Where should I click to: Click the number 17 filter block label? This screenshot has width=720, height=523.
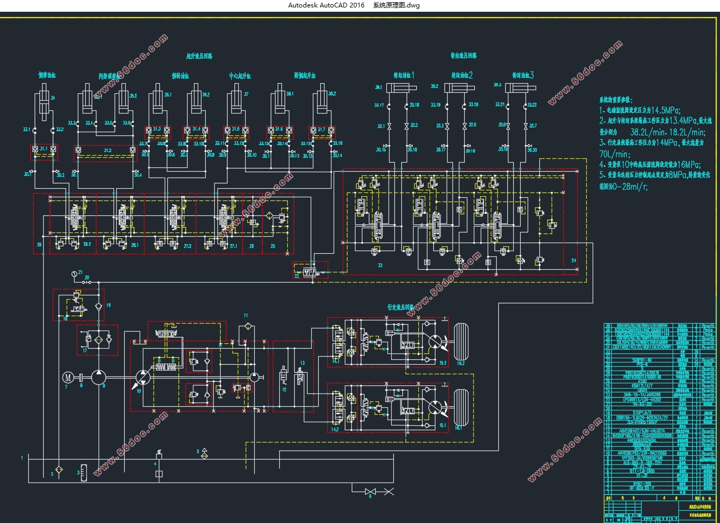84,351
